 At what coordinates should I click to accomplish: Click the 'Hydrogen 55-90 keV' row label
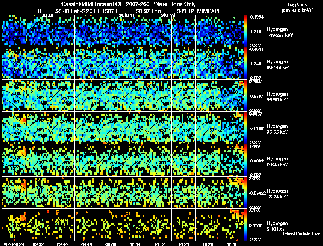point(277,97)
